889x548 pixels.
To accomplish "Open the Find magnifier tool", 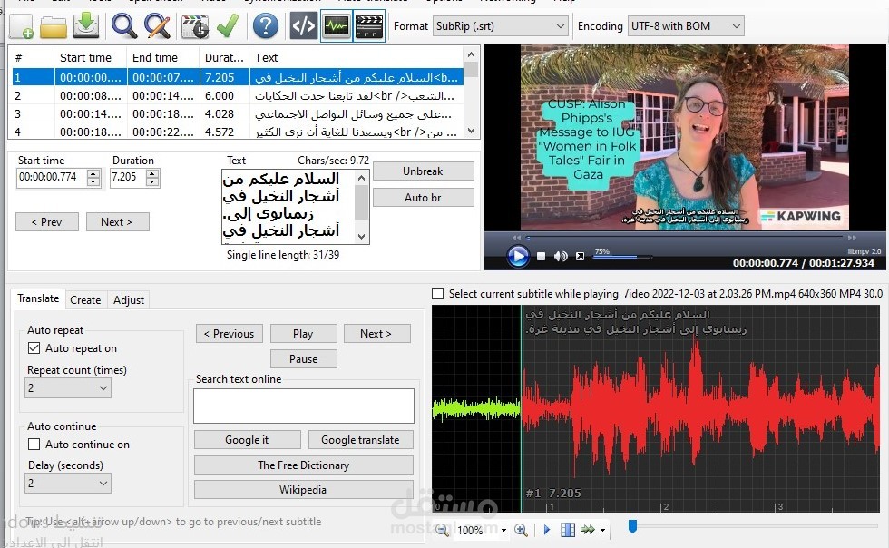I will (123, 26).
